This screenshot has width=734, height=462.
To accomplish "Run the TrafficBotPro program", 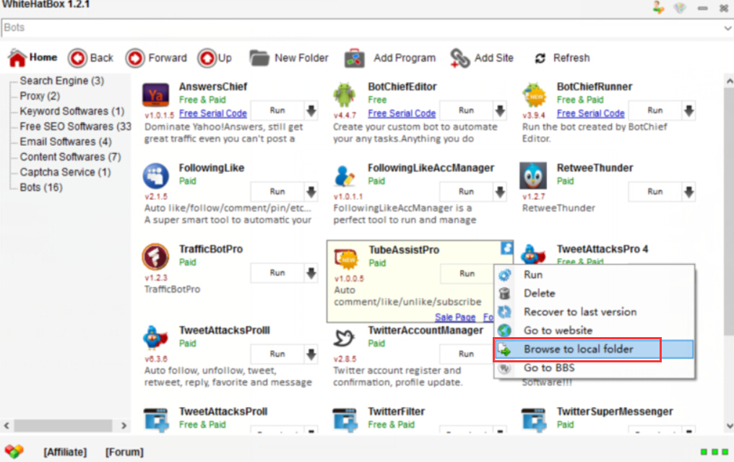I will tap(277, 273).
